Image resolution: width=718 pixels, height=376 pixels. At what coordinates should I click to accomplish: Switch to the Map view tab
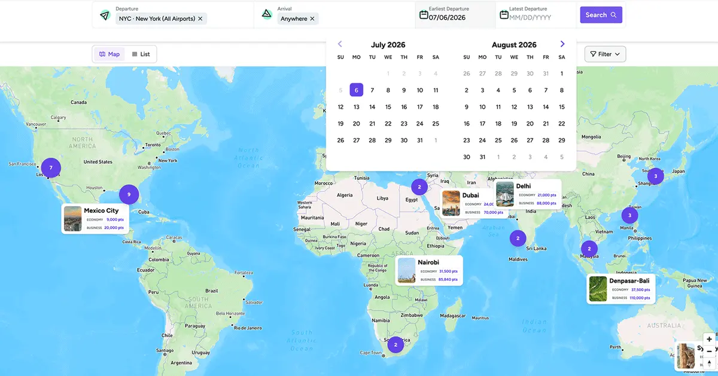(109, 54)
